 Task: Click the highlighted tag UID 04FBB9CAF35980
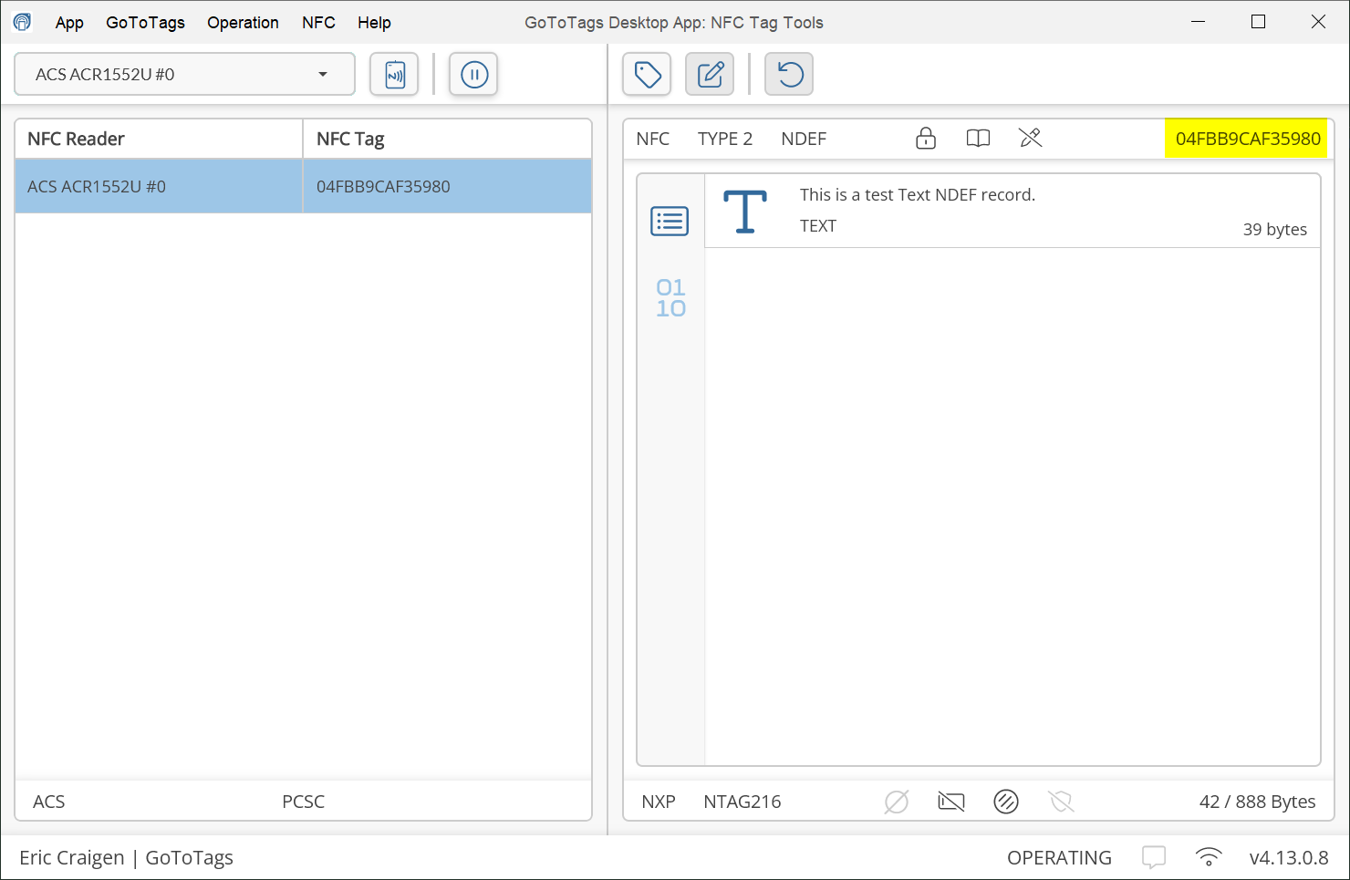click(1247, 139)
